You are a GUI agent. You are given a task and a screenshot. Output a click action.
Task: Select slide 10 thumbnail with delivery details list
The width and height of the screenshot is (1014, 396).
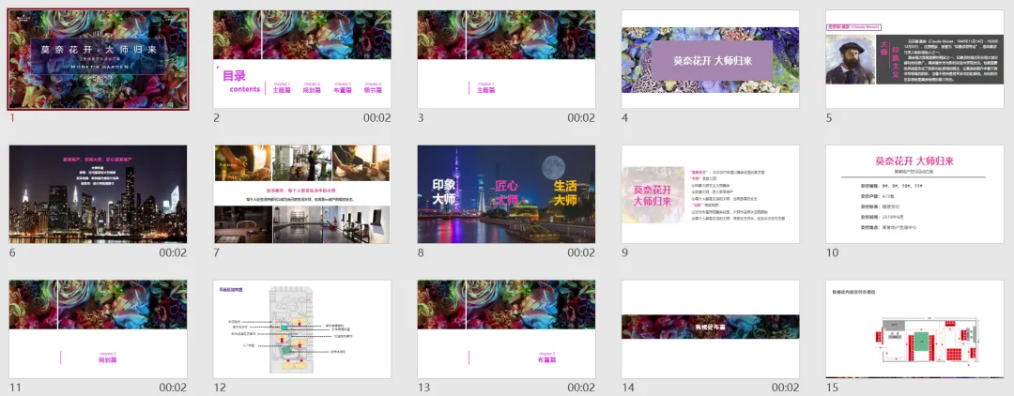click(915, 194)
